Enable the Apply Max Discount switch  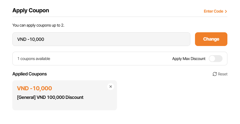pyautogui.click(x=215, y=59)
